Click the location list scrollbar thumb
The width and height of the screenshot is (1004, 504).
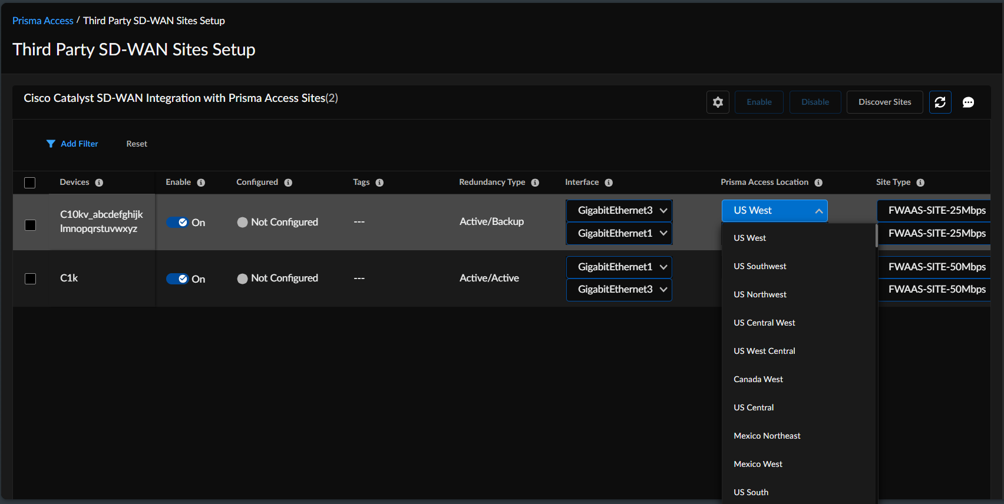click(x=876, y=234)
